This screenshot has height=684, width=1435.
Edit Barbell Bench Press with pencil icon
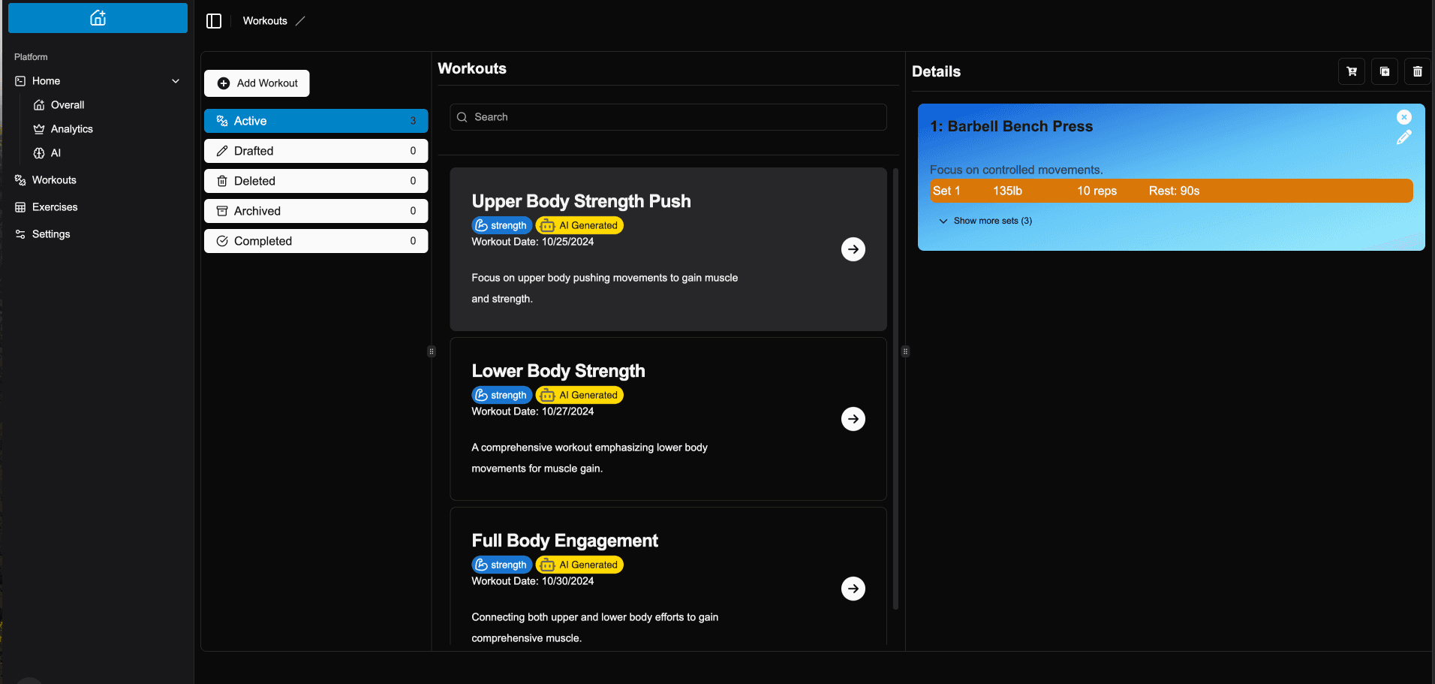[1404, 137]
